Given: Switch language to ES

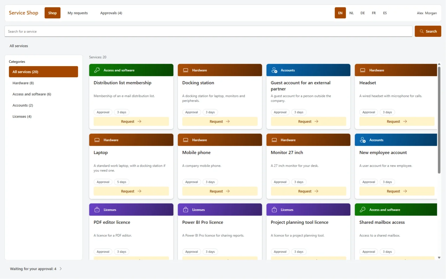Looking at the screenshot, I should [385, 13].
